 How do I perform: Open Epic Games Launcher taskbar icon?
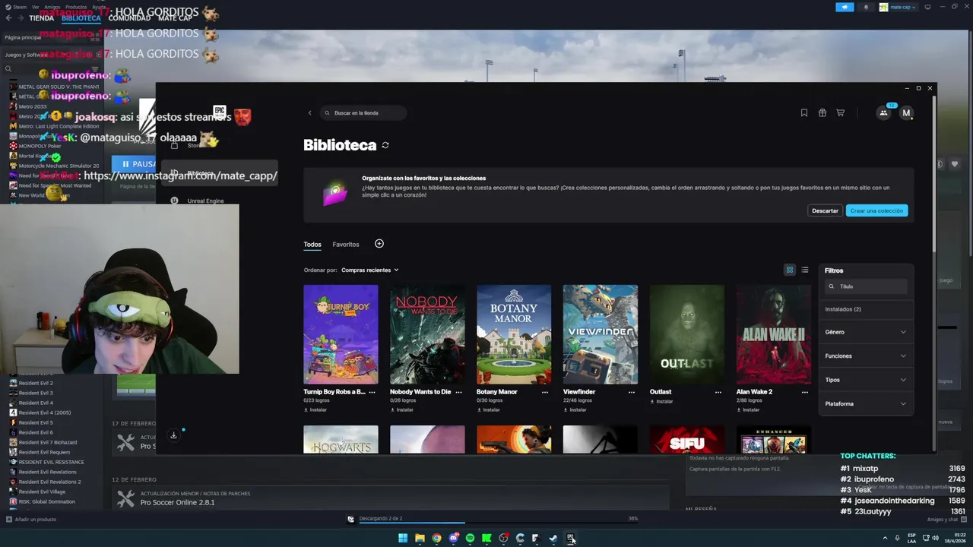point(570,539)
